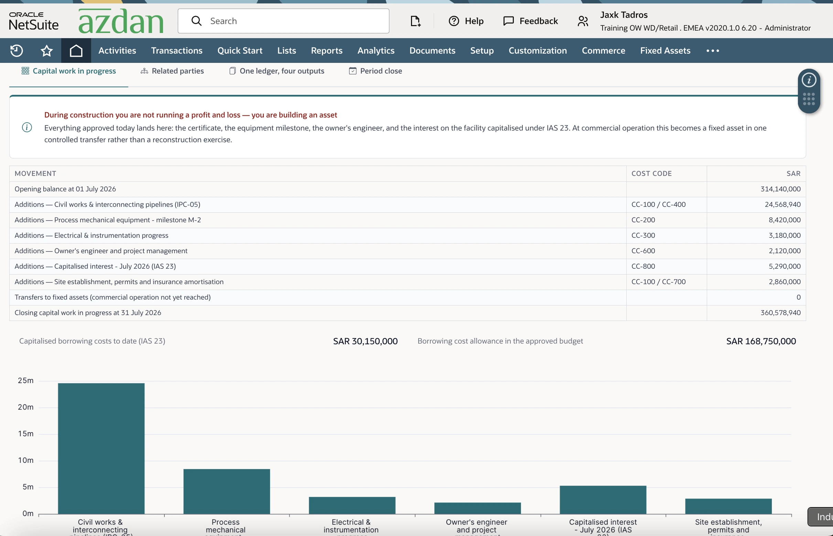This screenshot has height=536, width=833.
Task: Click the Electrical & instrumentation chart bar
Action: (352, 505)
